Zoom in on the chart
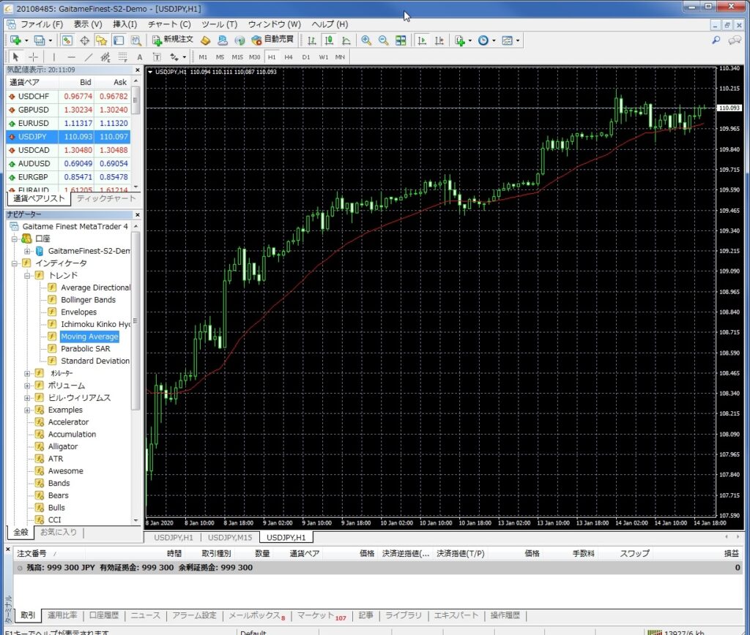 366,40
